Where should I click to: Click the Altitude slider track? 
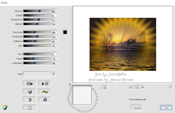(x=37, y=24)
